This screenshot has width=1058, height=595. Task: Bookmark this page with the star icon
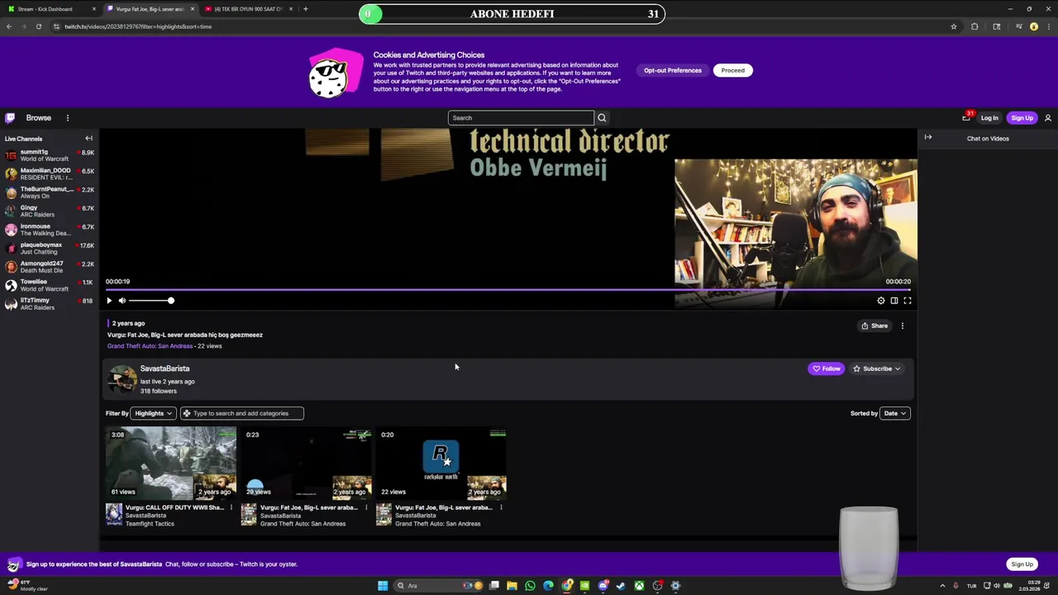coord(954,26)
